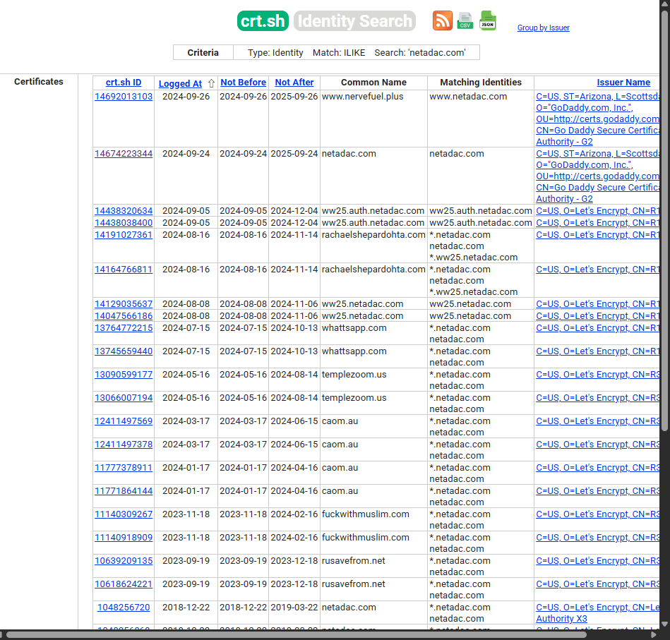Viewport: 670px width, 640px height.
Task: Click the Identity Search title badge
Action: pyautogui.click(x=354, y=21)
